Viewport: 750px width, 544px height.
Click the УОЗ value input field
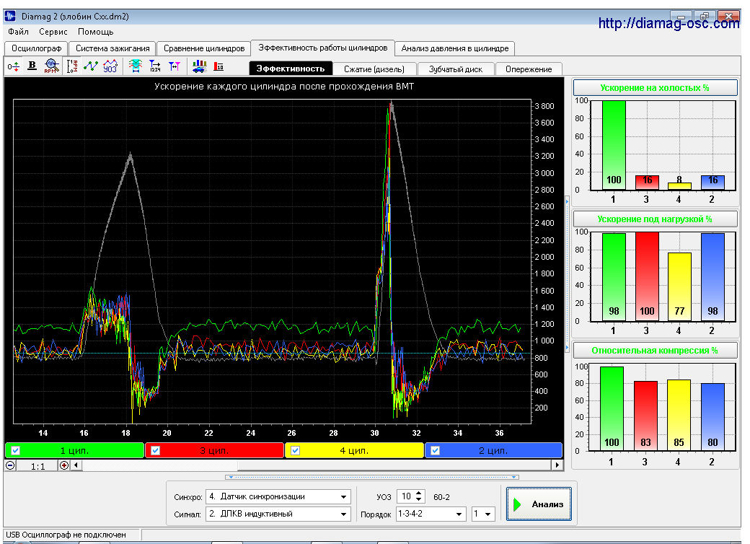[x=405, y=496]
